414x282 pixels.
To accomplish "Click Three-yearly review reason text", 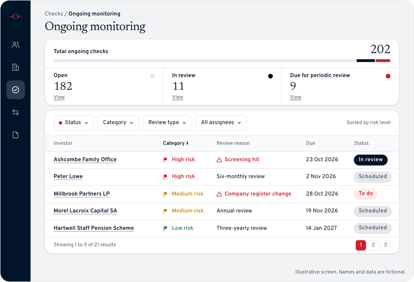I will [x=242, y=228].
